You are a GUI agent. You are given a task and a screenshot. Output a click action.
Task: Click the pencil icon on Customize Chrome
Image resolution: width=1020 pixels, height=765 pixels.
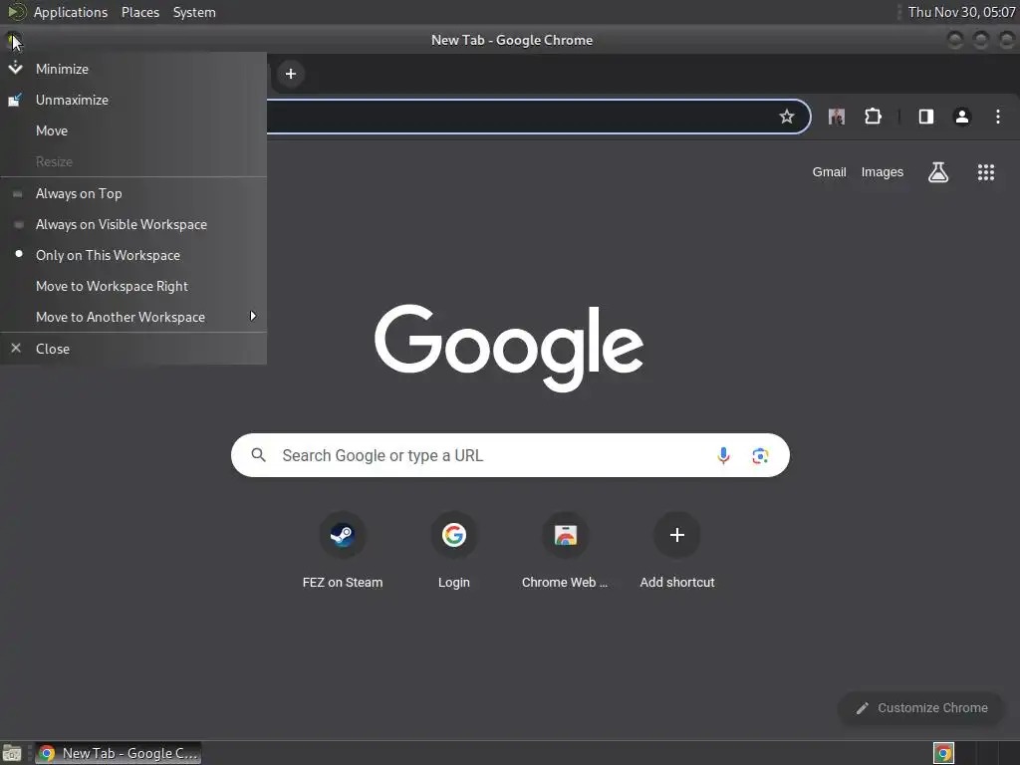862,708
